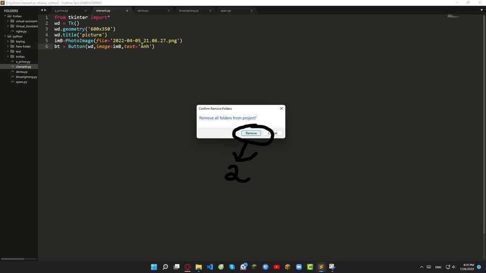Open the clock and date 8:31 PM
The width and height of the screenshot is (486, 273).
[467, 267]
